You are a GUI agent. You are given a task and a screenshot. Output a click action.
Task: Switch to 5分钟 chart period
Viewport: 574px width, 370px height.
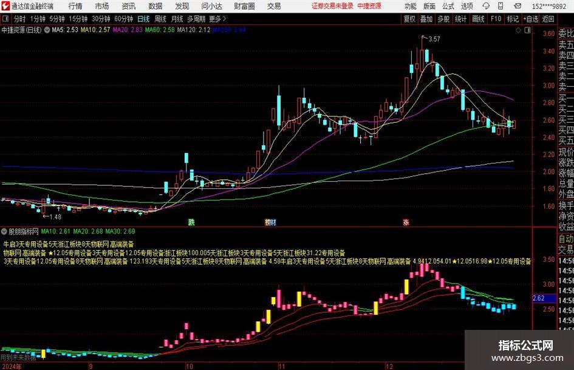click(x=57, y=19)
